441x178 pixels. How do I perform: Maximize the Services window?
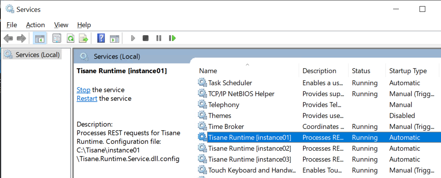pyautogui.click(x=422, y=9)
